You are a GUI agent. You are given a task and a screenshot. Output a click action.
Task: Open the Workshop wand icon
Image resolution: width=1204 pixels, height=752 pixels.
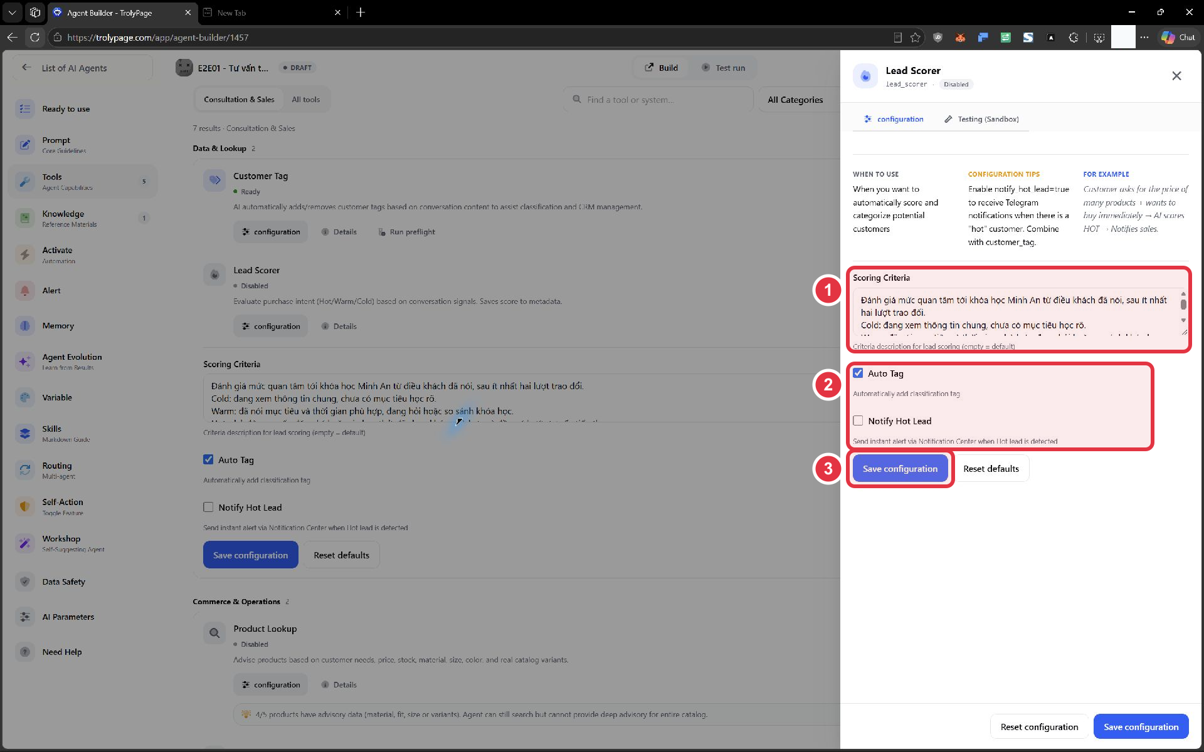(x=24, y=543)
